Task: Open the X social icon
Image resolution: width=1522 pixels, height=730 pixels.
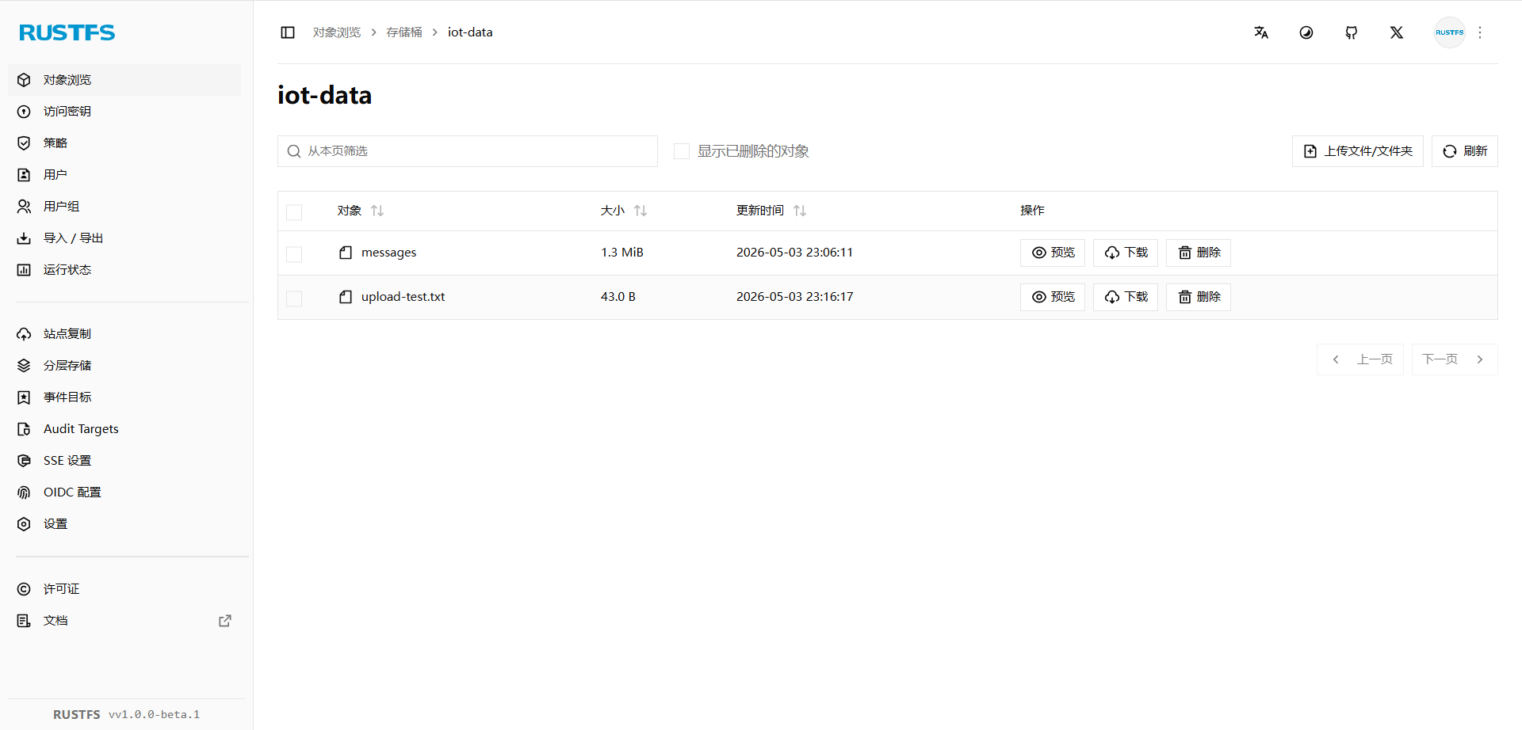Action: [1397, 32]
